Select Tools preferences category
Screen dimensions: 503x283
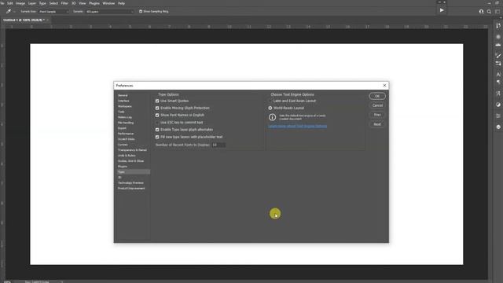tap(121, 112)
